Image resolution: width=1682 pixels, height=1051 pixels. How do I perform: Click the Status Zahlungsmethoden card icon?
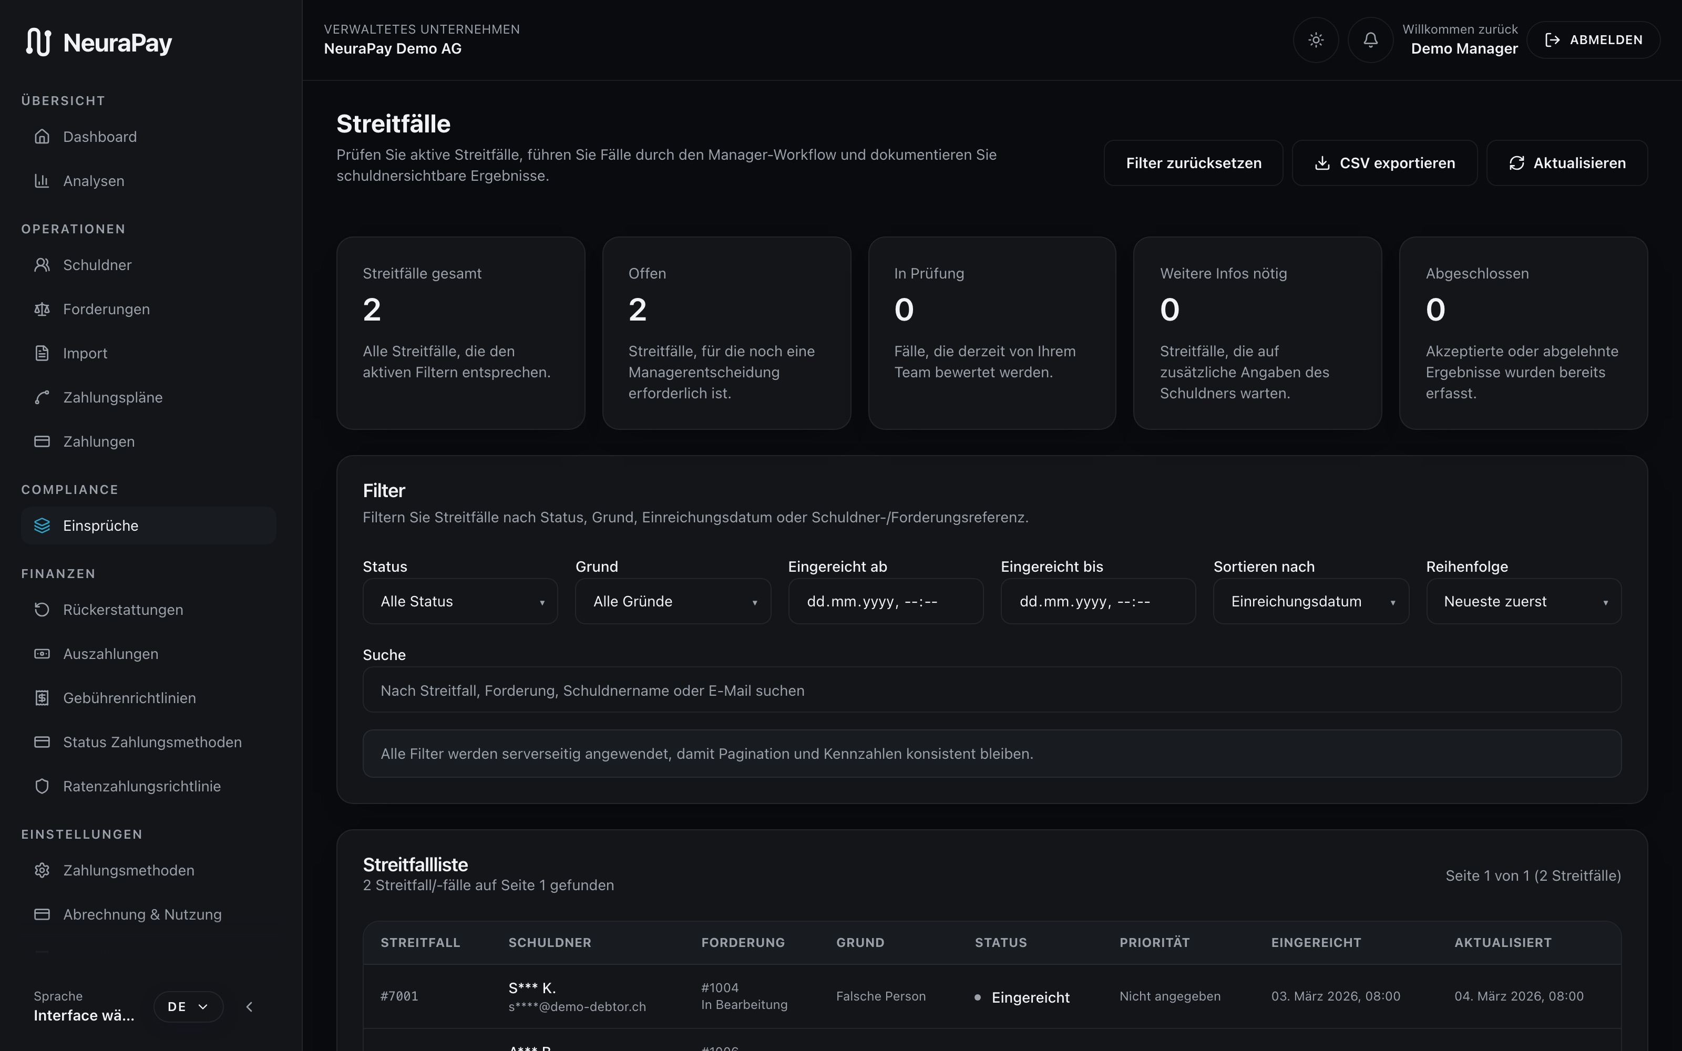coord(43,743)
